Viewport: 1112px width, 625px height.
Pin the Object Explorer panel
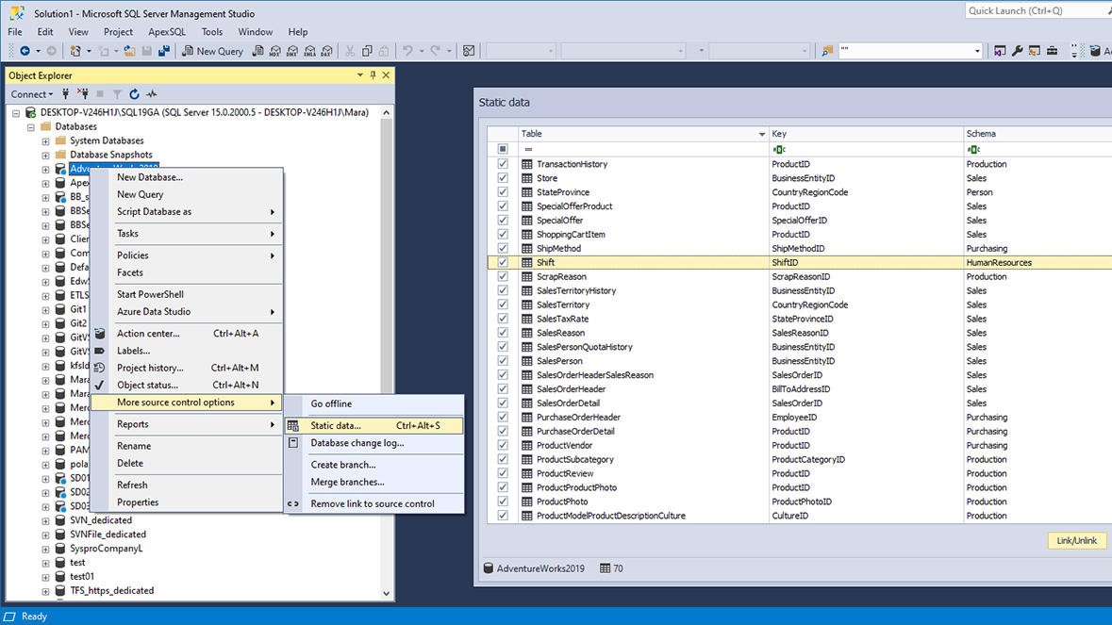tap(373, 75)
